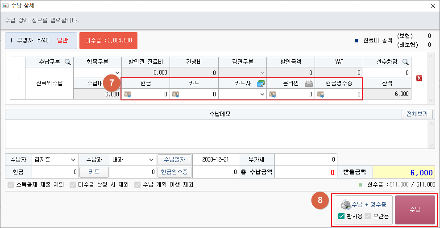
Task: Click the receipt icon next to 온라인
Action: pos(309,83)
